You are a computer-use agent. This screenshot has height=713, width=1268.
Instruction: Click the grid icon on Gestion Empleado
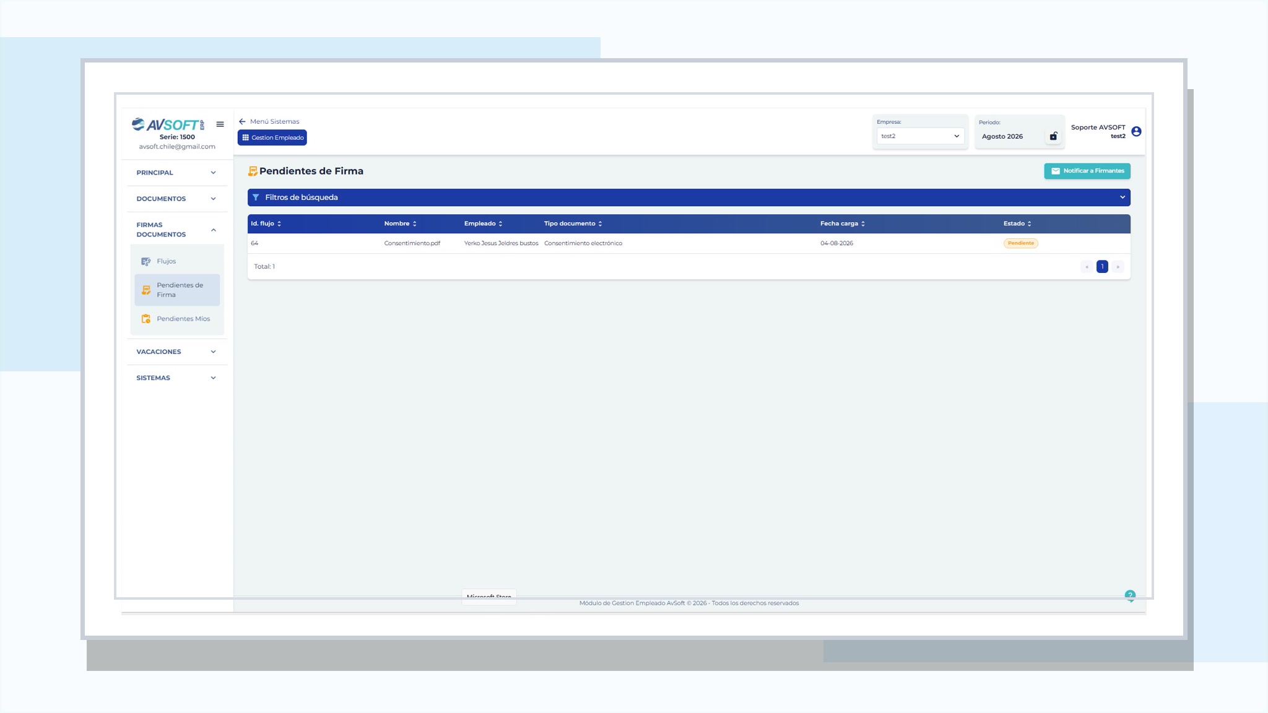click(246, 137)
